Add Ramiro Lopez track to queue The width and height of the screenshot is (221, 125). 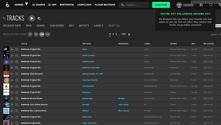click(17, 62)
